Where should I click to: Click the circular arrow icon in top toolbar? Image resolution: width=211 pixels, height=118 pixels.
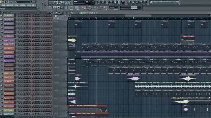99,2
